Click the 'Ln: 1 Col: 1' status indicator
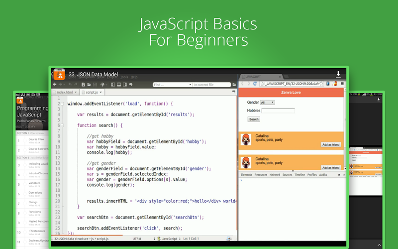 tap(191, 239)
